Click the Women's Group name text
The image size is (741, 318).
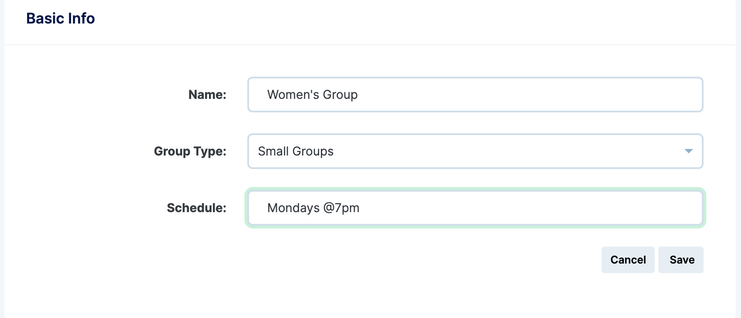312,95
